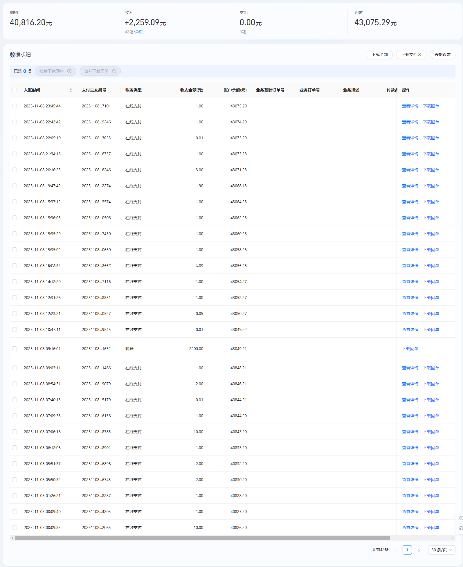Image resolution: width=463 pixels, height=567 pixels.
Task: Open the 下载文件区 button
Action: point(411,55)
